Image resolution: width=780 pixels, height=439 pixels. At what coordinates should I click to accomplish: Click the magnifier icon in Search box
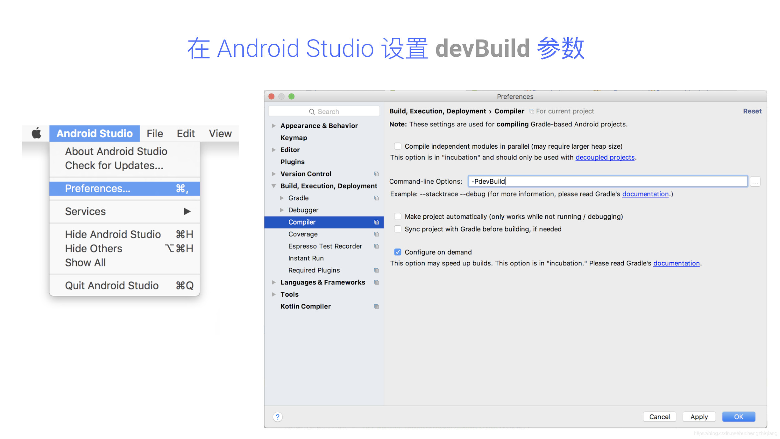coord(312,112)
